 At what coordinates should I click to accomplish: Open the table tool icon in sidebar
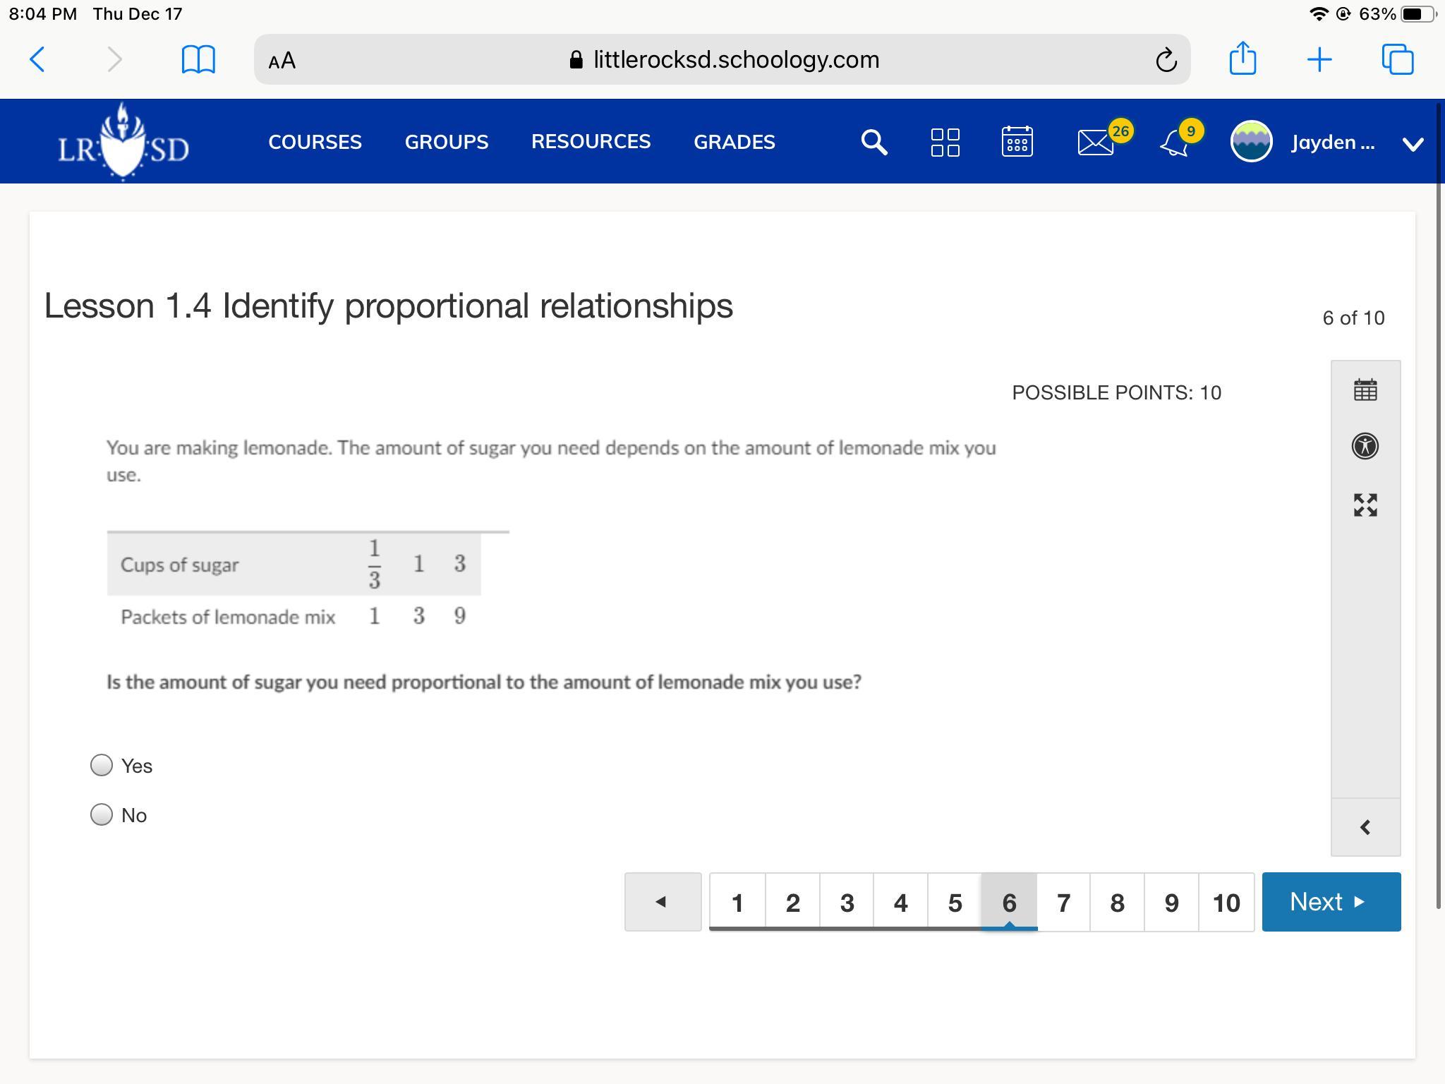(x=1365, y=390)
